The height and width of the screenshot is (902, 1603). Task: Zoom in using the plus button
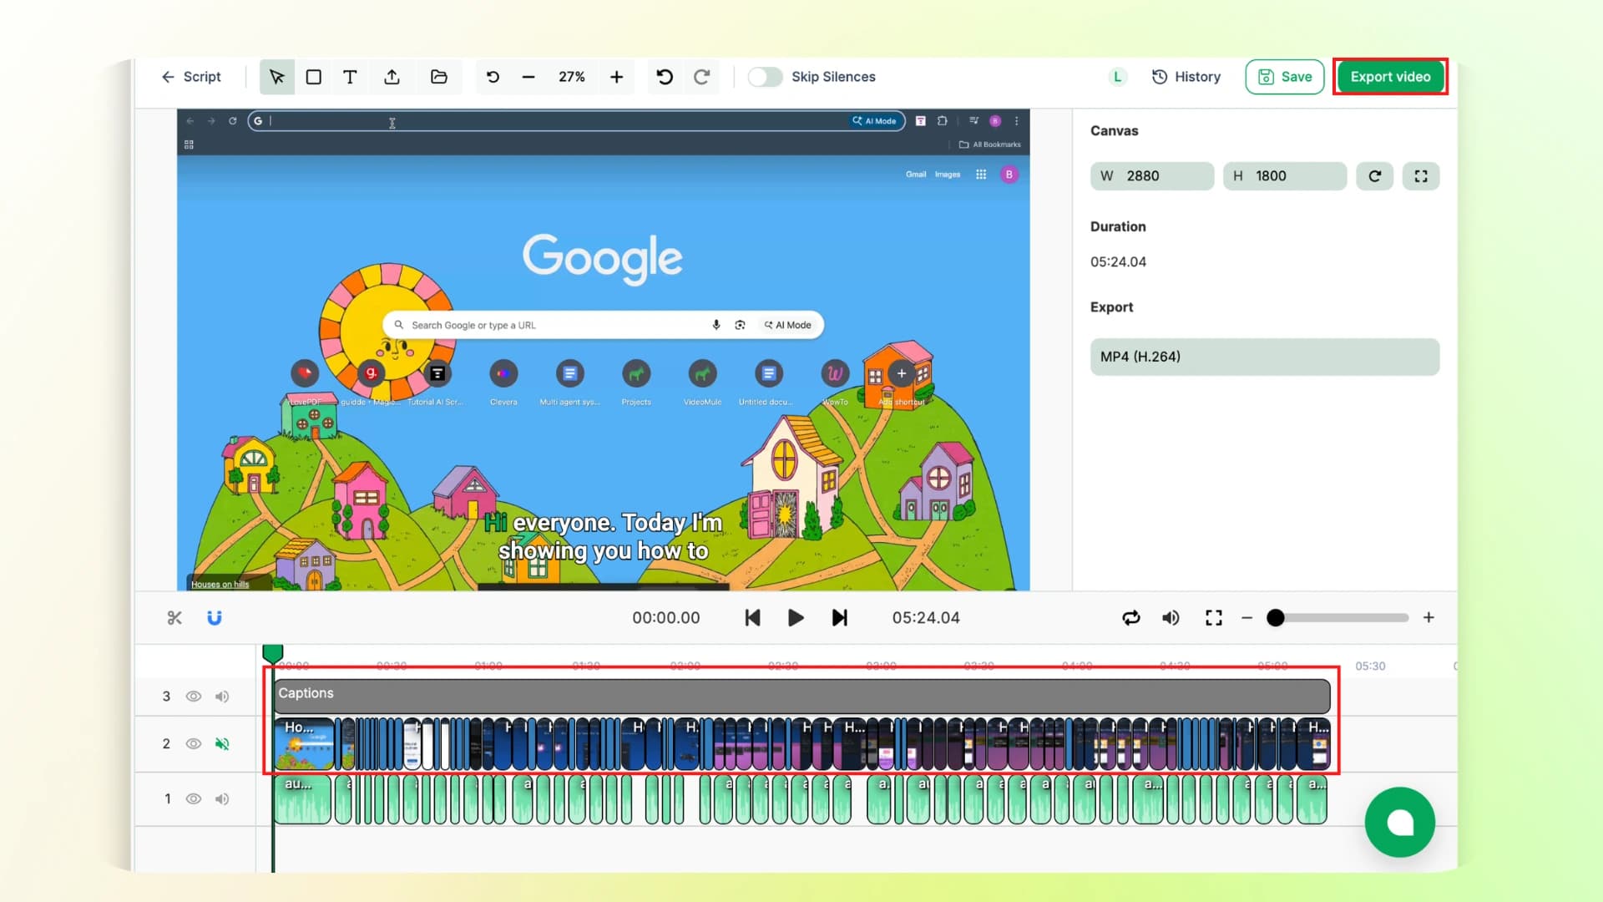click(617, 77)
